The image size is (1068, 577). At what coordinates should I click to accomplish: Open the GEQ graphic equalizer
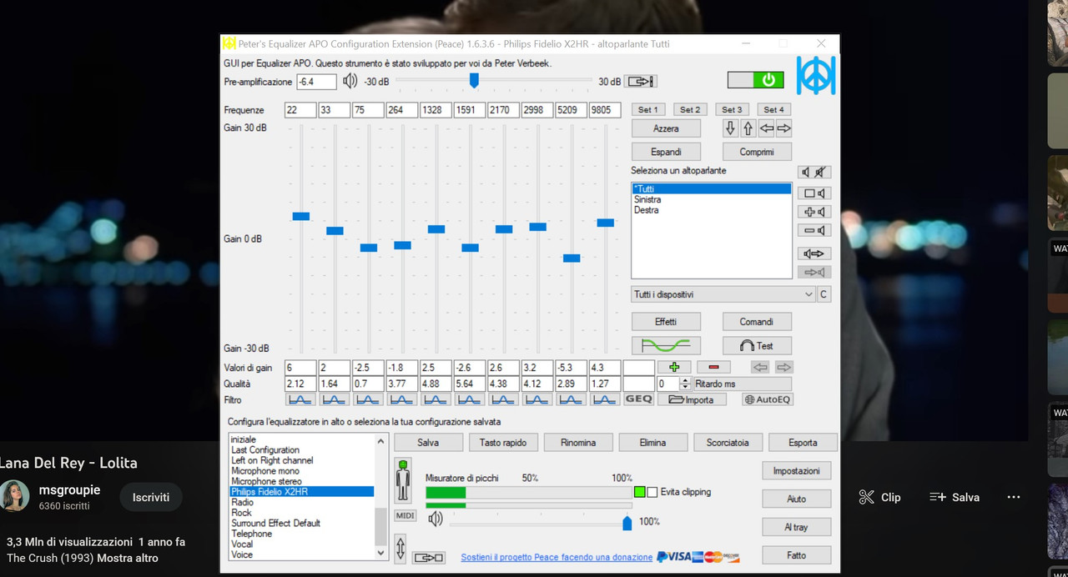pos(639,399)
